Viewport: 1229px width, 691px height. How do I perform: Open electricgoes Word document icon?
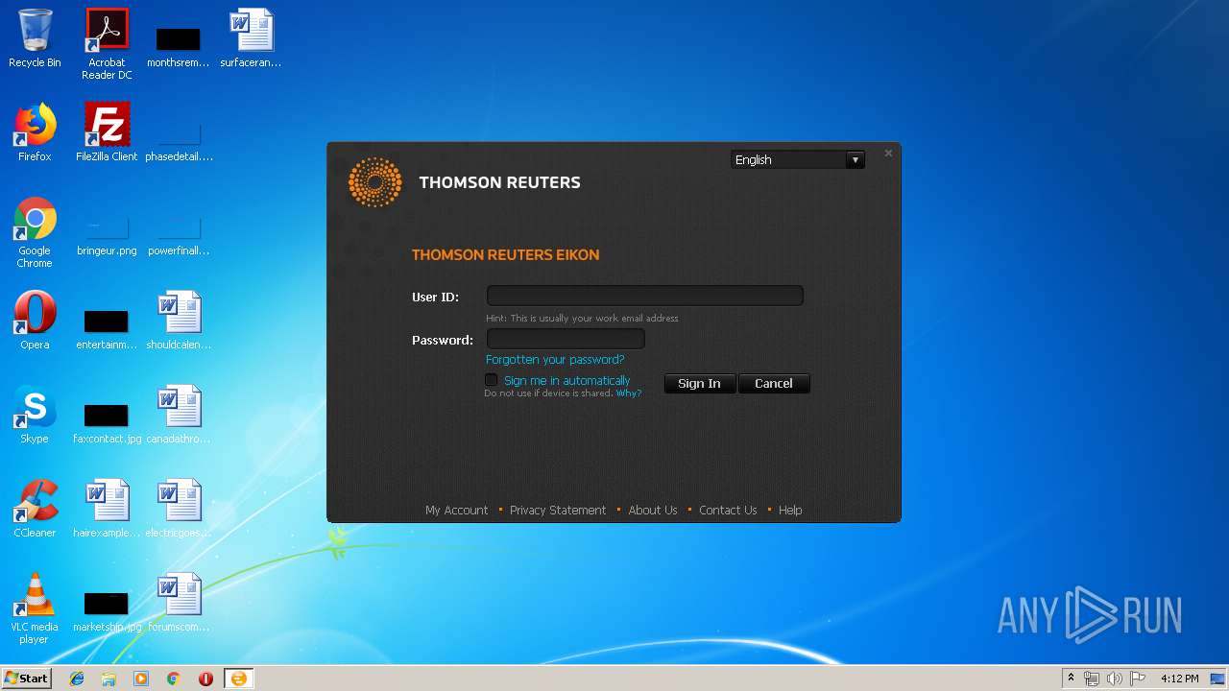(x=179, y=509)
